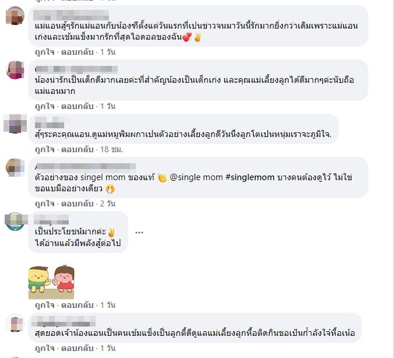Open the three-dot menu beside เป็นประโยชน์มากค่ะ comment
The image size is (394, 358).
pos(139,233)
